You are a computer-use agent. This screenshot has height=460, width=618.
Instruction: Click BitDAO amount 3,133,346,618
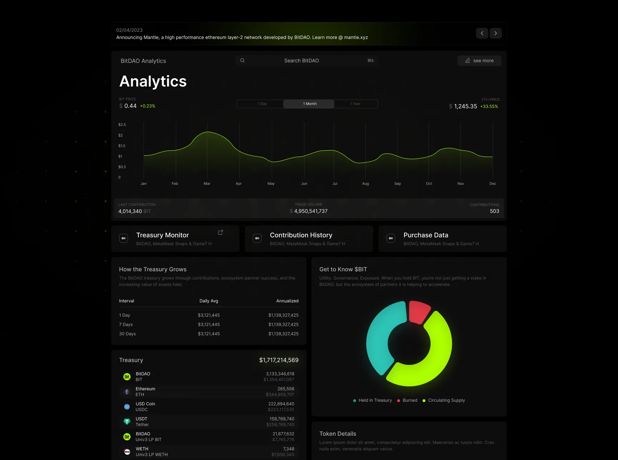pos(280,374)
